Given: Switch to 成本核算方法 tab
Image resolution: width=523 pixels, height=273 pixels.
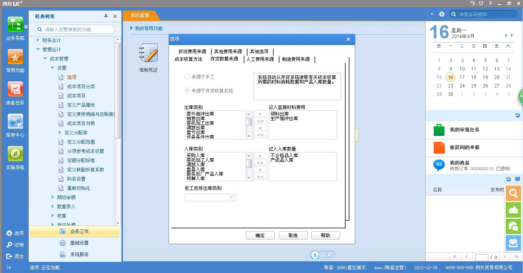Looking at the screenshot, I should click(x=188, y=59).
